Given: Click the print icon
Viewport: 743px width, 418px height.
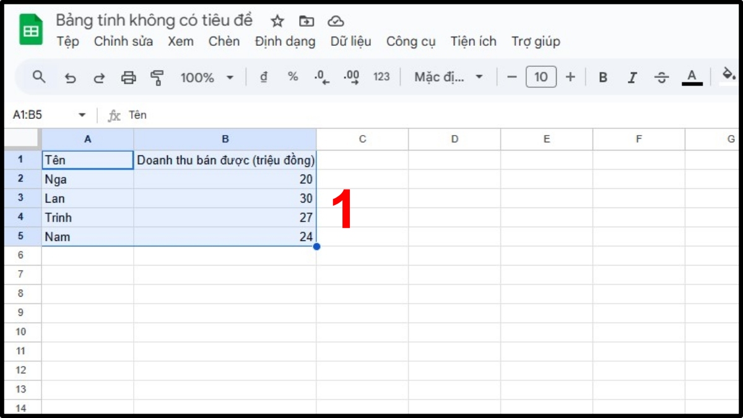Looking at the screenshot, I should (x=128, y=77).
